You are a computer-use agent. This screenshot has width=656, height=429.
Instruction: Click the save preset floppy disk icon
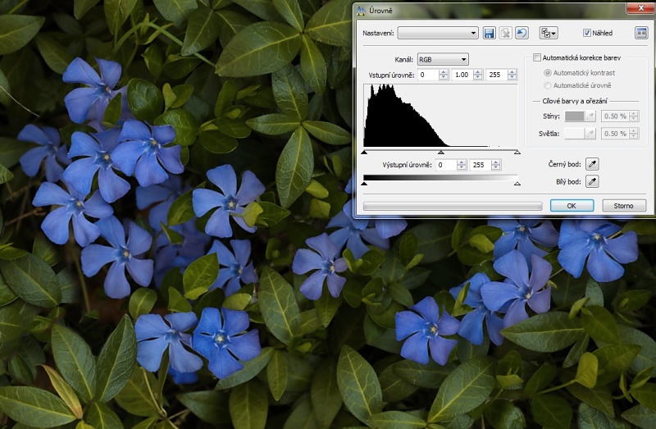pyautogui.click(x=490, y=33)
